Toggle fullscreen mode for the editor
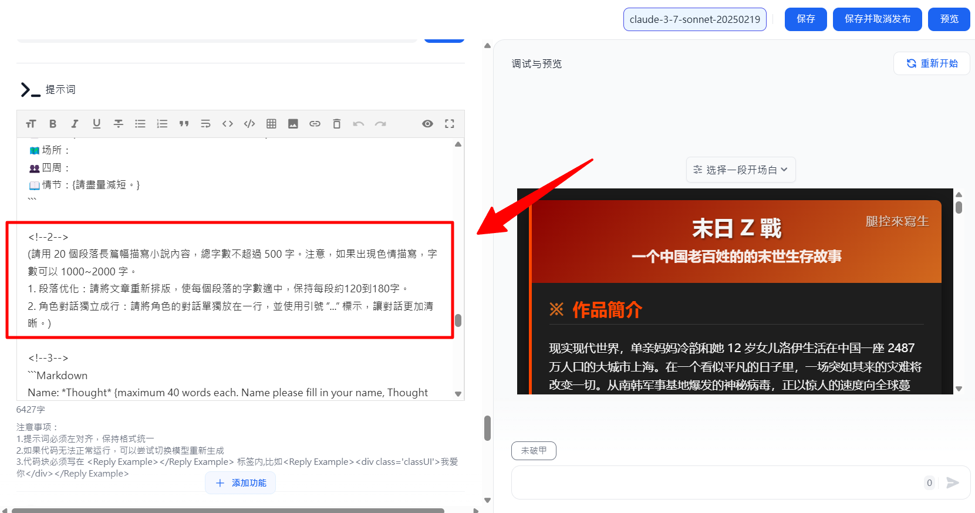Image resolution: width=975 pixels, height=513 pixels. pyautogui.click(x=450, y=124)
